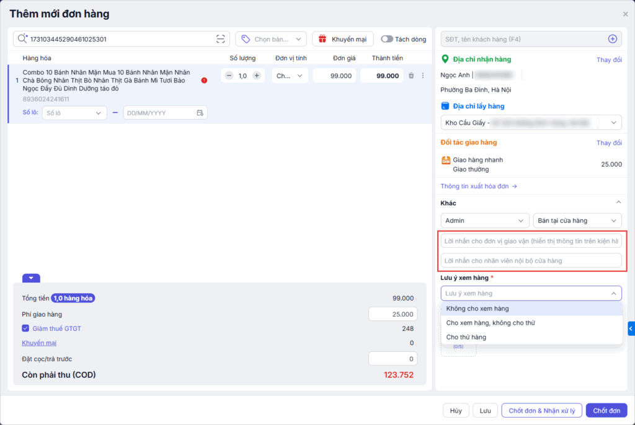Open the Chọn bảng giá dropdown
The image size is (635, 425).
click(271, 39)
